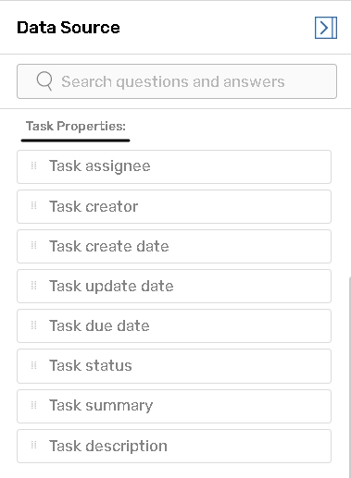
Task: Click drag handle beside Task update date
Action: point(34,286)
